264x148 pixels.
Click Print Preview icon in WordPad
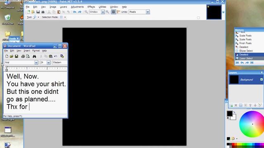(28, 56)
